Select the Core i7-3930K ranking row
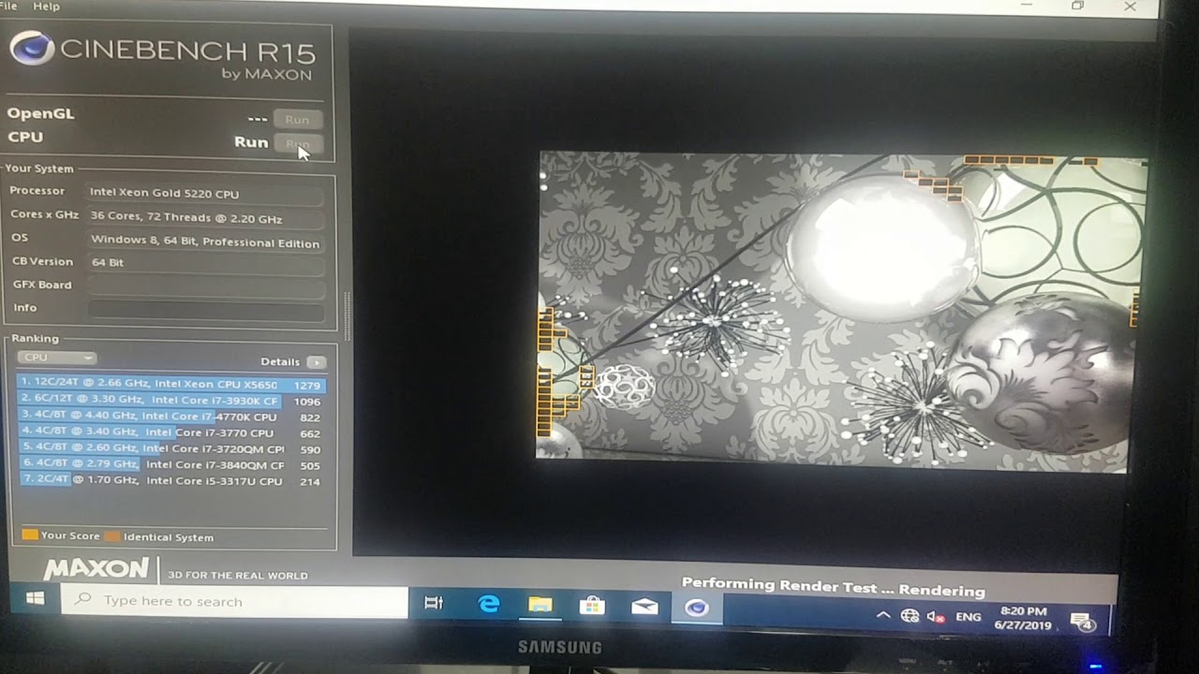Viewport: 1199px width, 674px height. [x=170, y=401]
